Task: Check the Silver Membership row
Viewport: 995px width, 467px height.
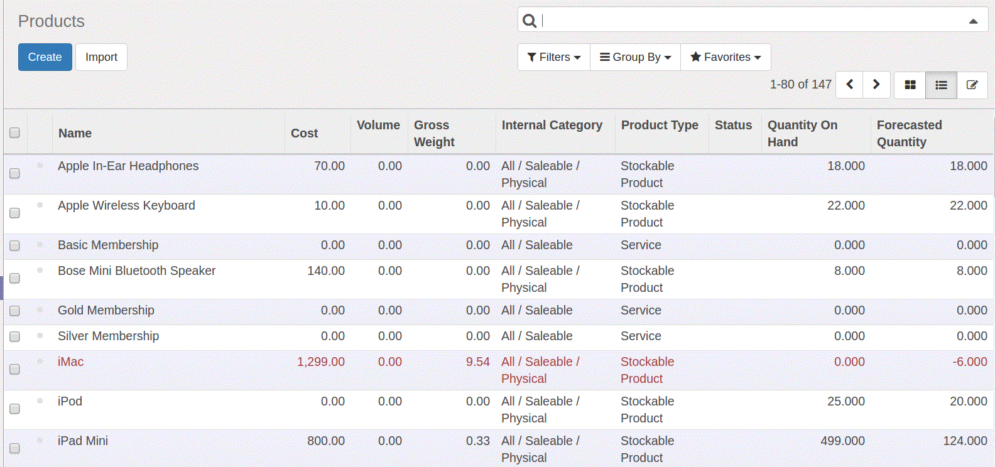Action: 14,336
